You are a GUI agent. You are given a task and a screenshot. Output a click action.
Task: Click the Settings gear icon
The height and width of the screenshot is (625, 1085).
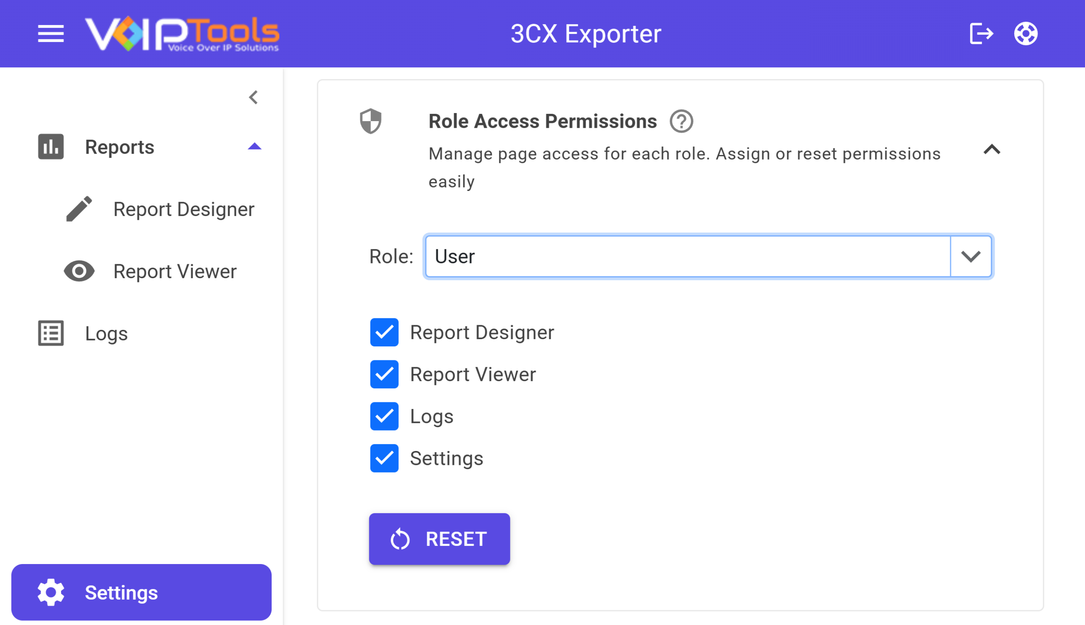(x=51, y=592)
